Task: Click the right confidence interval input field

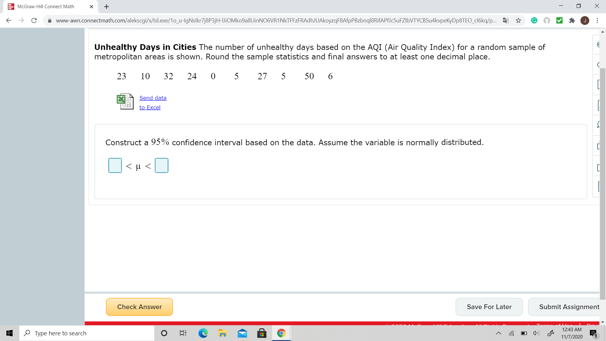Action: click(162, 165)
